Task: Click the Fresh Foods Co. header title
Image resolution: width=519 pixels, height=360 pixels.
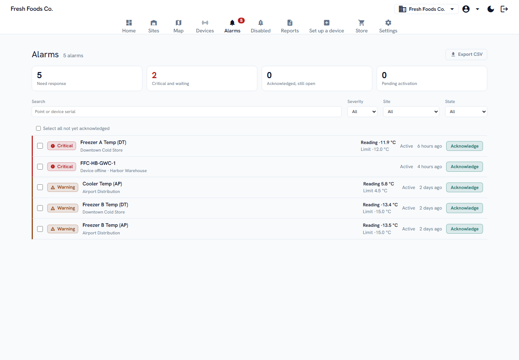Action: pos(32,9)
